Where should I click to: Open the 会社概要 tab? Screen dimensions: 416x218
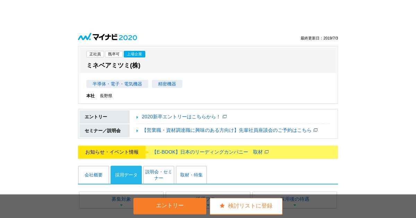94,175
